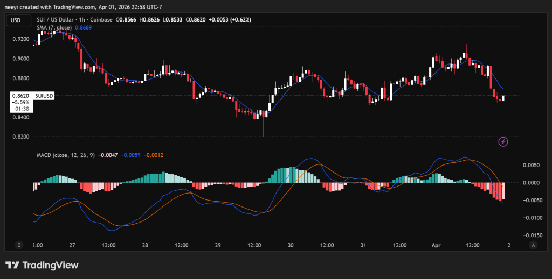Viewport: 552px width, 279px height.
Task: Open the USD currency selector
Action: point(17,19)
